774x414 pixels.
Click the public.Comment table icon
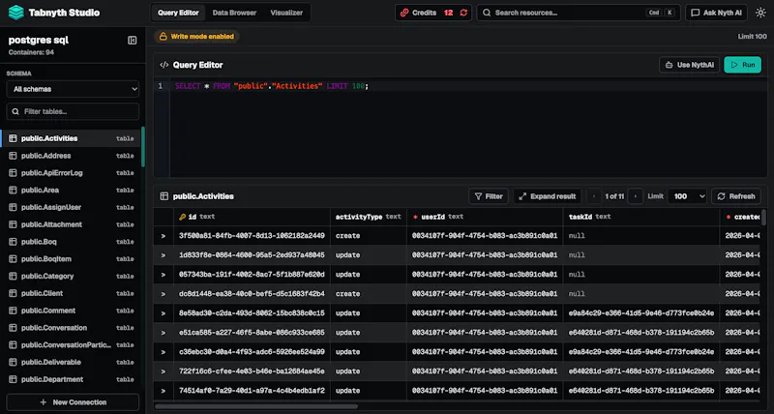click(13, 310)
